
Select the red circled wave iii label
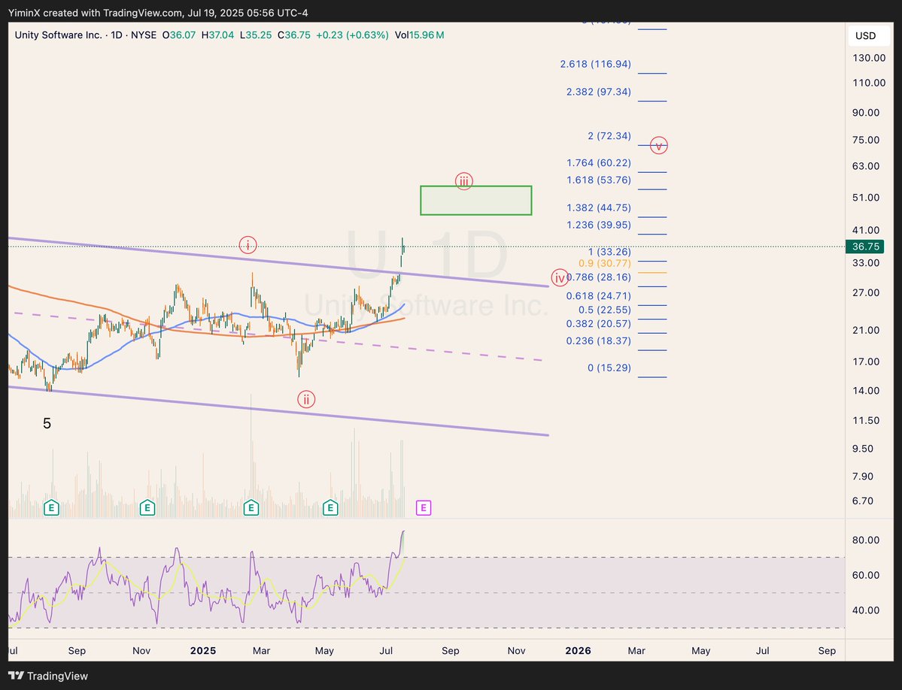(463, 181)
